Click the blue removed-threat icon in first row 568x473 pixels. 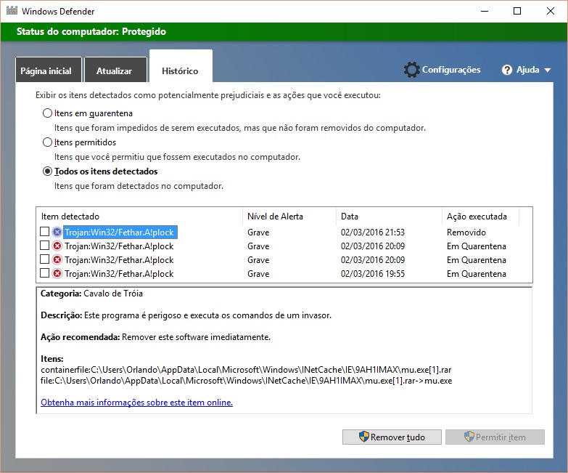[x=57, y=233]
